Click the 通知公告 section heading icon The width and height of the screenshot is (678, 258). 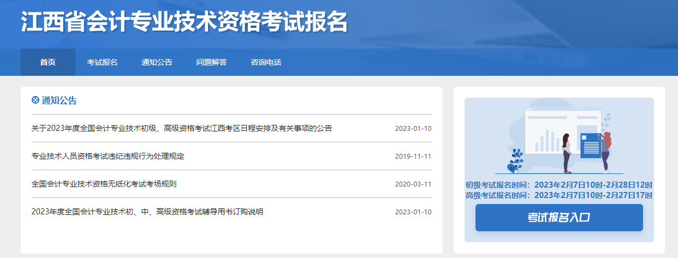coord(35,100)
